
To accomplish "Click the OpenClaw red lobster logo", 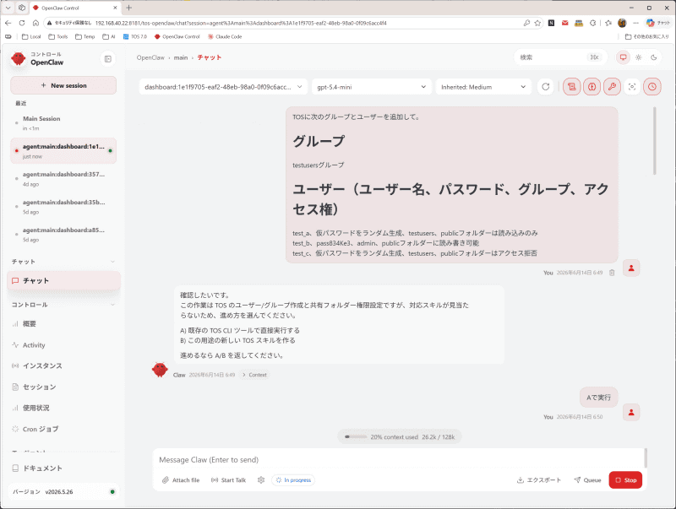I will [x=18, y=58].
